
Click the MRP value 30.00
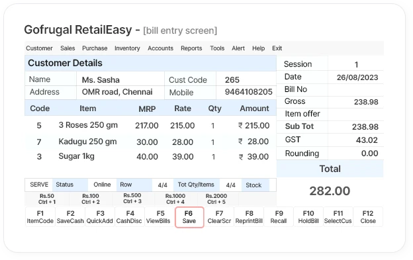[x=147, y=142]
